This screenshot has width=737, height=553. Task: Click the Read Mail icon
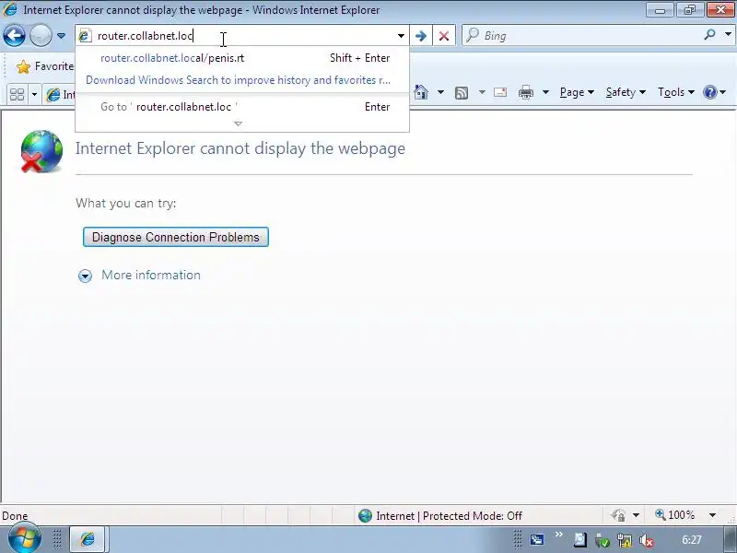pos(500,92)
